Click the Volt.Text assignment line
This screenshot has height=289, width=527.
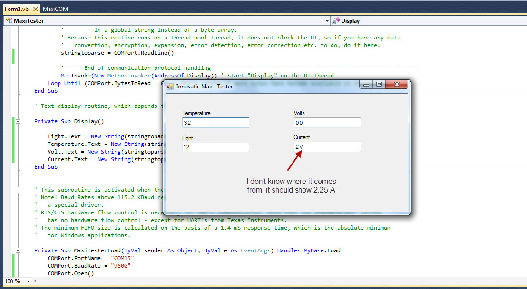coord(105,152)
